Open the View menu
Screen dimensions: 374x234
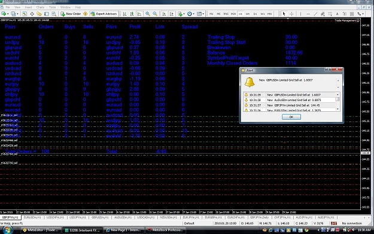click(17, 7)
